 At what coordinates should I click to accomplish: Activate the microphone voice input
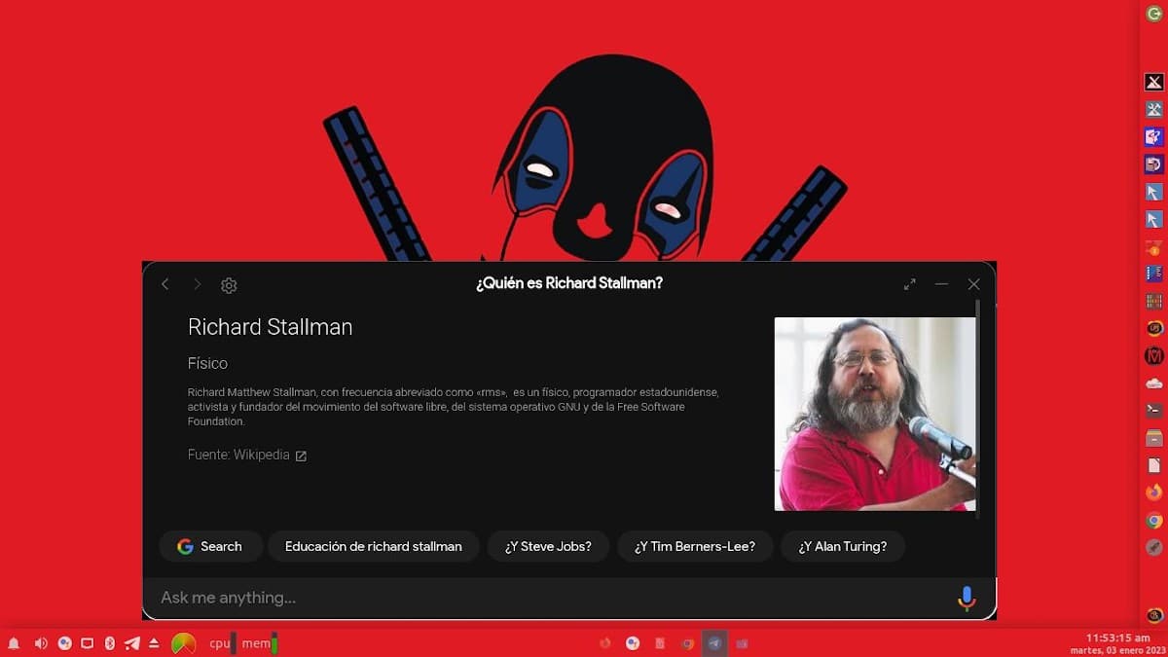[967, 598]
